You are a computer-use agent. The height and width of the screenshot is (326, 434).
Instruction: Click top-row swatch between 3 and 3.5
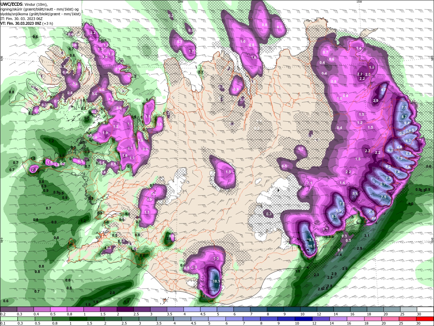pos(158,309)
